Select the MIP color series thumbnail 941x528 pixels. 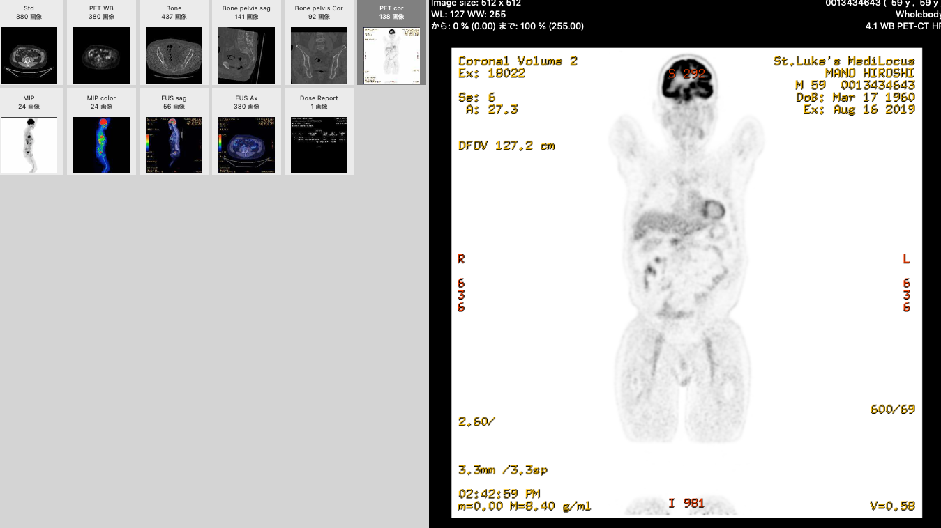pyautogui.click(x=101, y=145)
